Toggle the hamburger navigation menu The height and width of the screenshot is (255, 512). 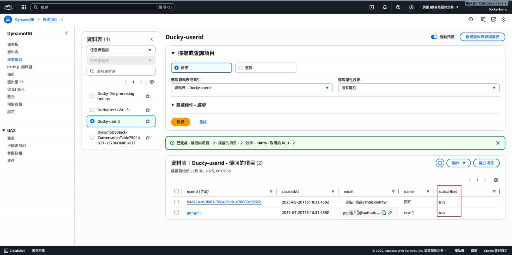point(8,19)
